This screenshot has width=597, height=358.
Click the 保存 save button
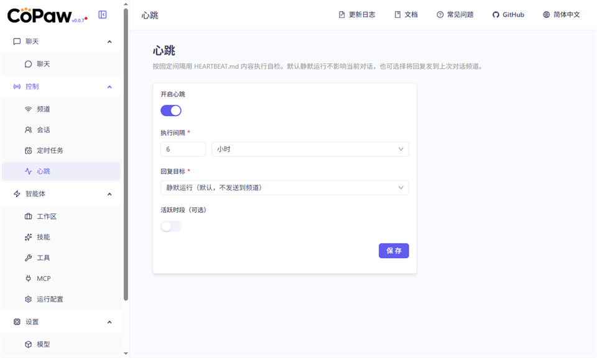pyautogui.click(x=394, y=251)
